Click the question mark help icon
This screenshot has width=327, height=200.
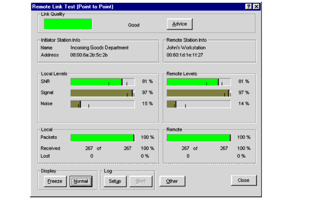point(248,6)
